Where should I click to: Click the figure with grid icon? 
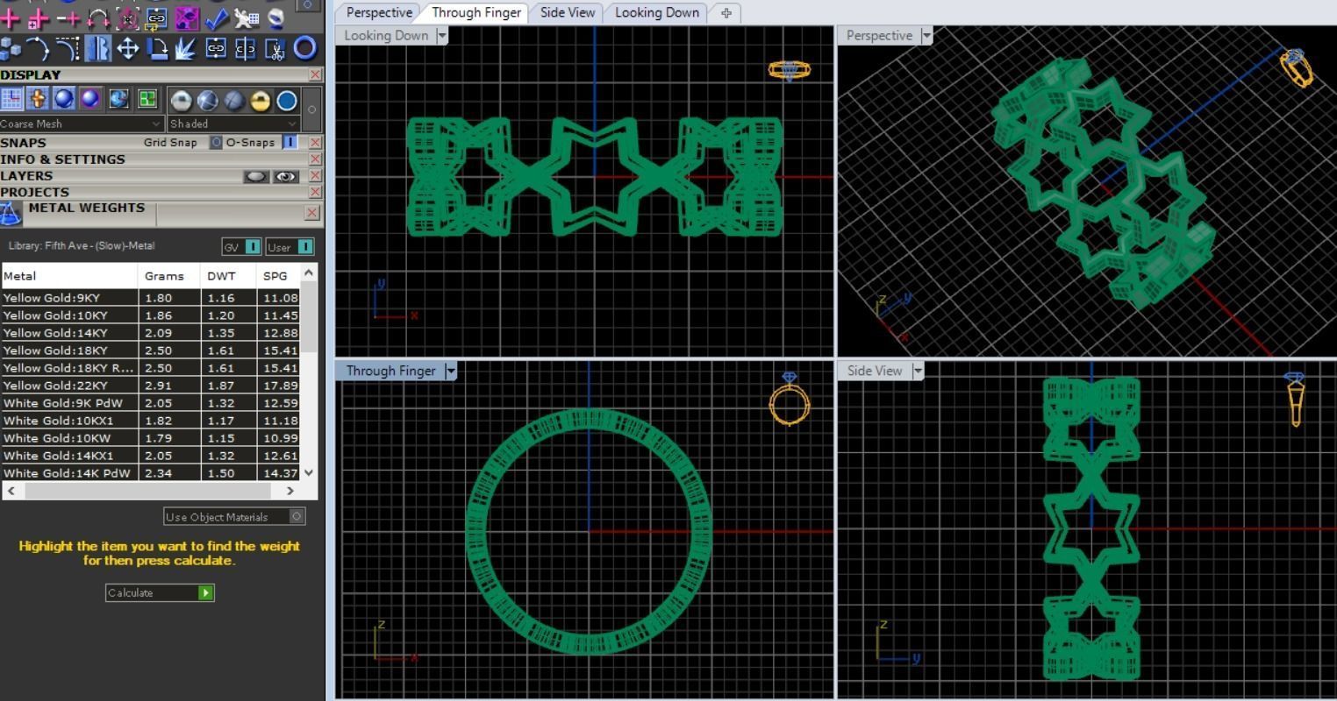[x=247, y=18]
